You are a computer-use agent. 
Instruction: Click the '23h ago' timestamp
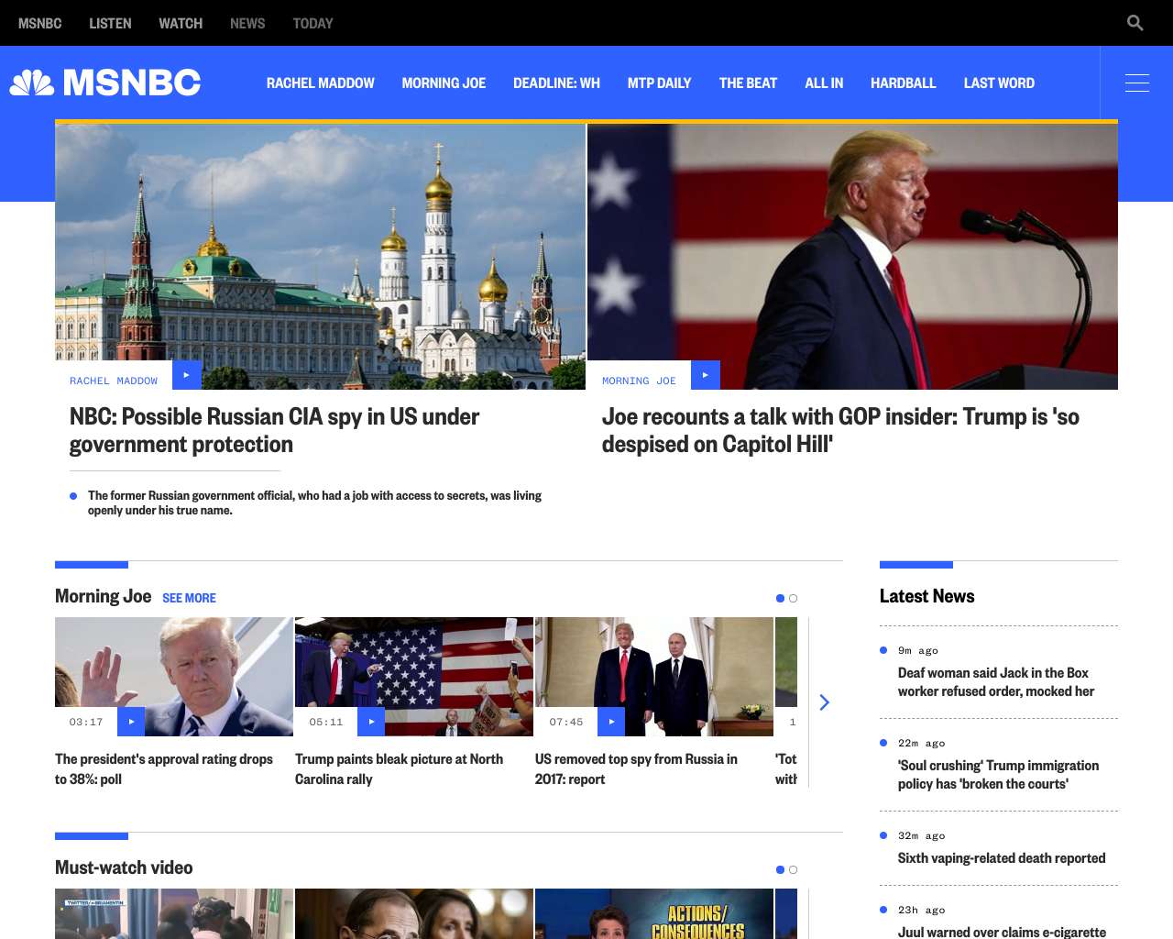921,910
